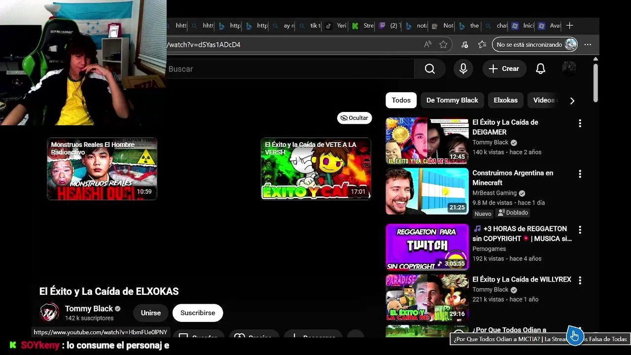Click the Buscar search field
Viewport: 631px width, 355px height.
coord(290,69)
